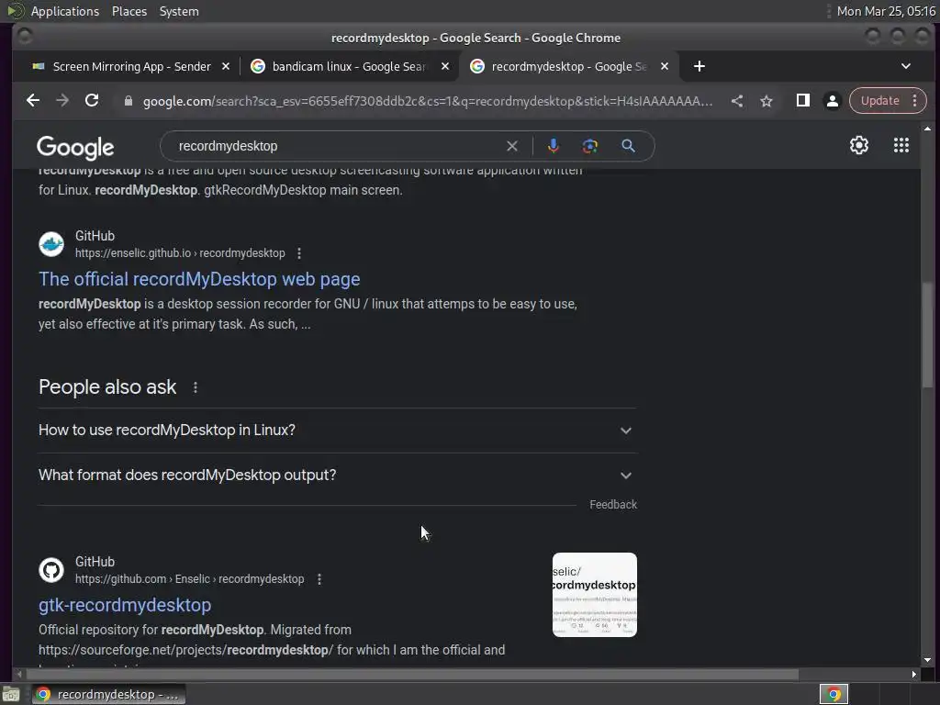Image resolution: width=940 pixels, height=705 pixels.
Task: Click the enselic.github.io site favicon
Action: coord(51,244)
